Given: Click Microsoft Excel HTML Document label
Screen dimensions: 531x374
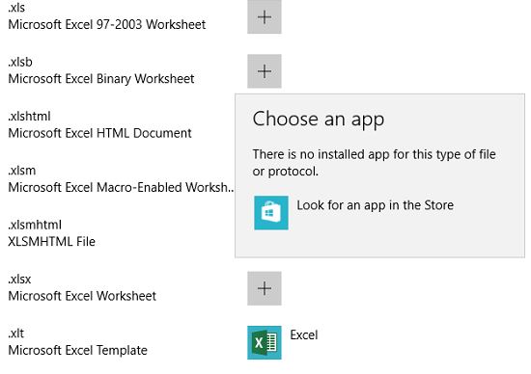Looking at the screenshot, I should tap(99, 133).
